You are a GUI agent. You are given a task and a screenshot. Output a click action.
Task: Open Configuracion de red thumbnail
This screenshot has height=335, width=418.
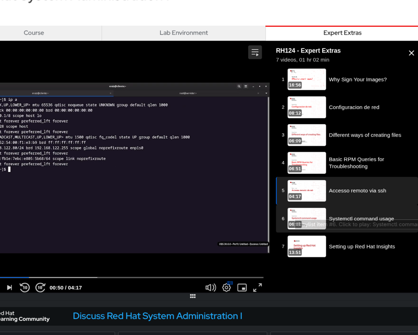pos(307,107)
